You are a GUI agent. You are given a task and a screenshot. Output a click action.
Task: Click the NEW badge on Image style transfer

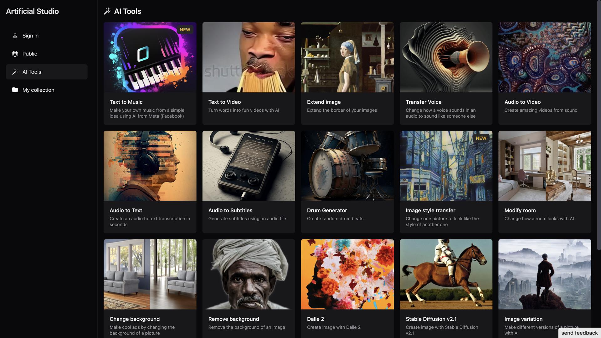coord(481,138)
